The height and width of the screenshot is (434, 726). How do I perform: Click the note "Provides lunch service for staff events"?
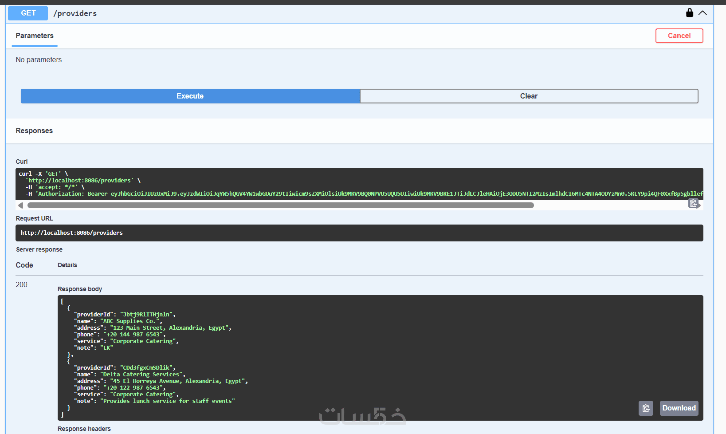pyautogui.click(x=168, y=401)
